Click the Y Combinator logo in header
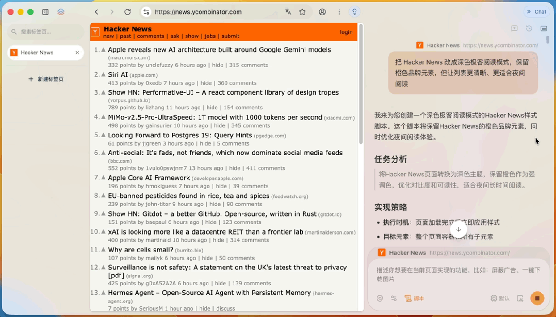 click(x=95, y=32)
